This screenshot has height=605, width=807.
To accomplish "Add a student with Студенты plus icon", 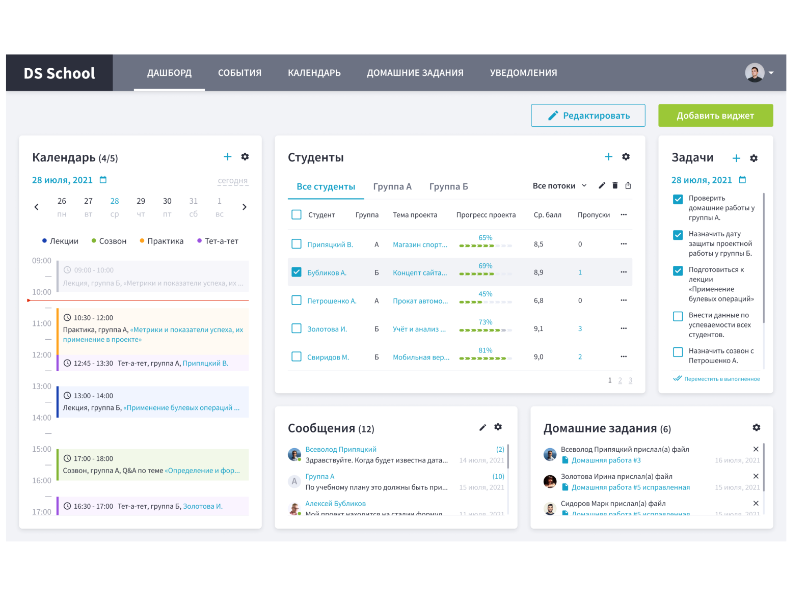I will coord(608,157).
